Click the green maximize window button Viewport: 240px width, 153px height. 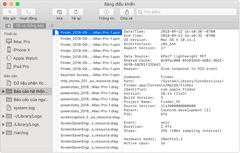pos(18,4)
